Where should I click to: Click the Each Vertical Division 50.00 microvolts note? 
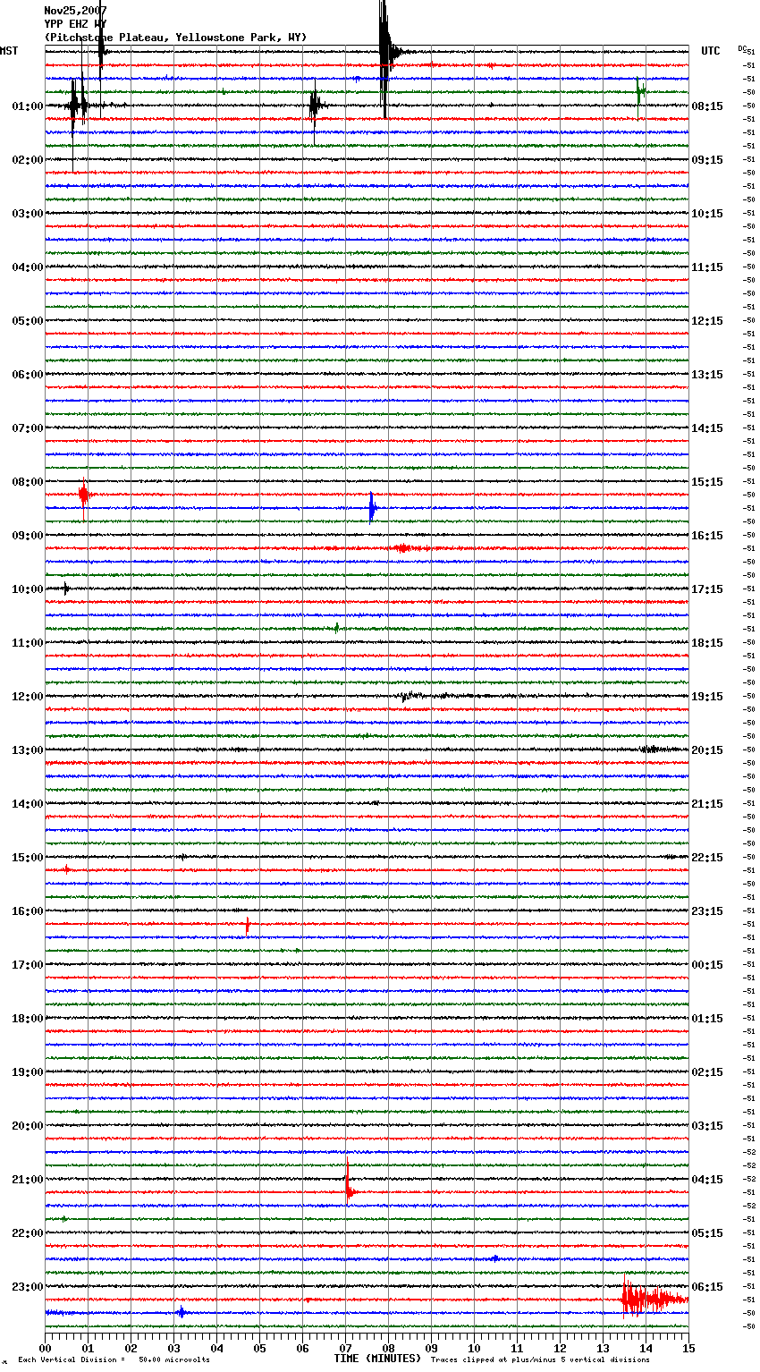114,1360
